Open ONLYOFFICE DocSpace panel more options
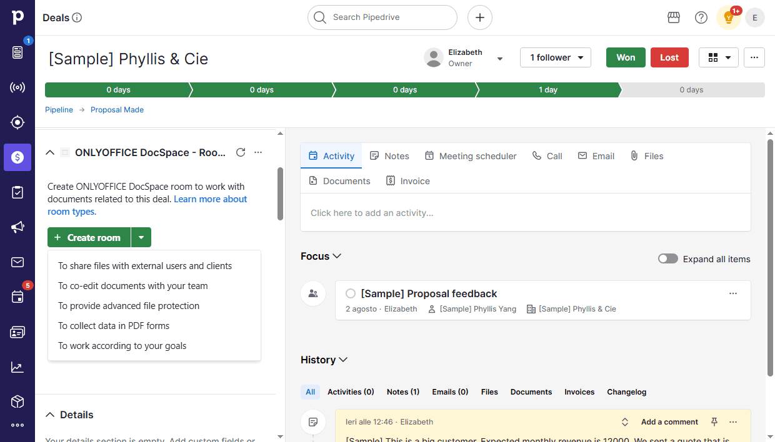The height and width of the screenshot is (442, 775). click(258, 152)
